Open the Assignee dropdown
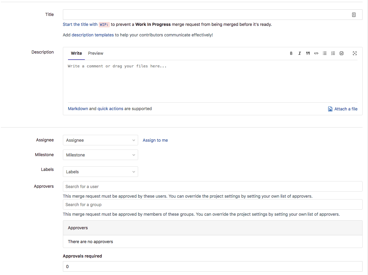The height and width of the screenshot is (275, 368). 101,140
